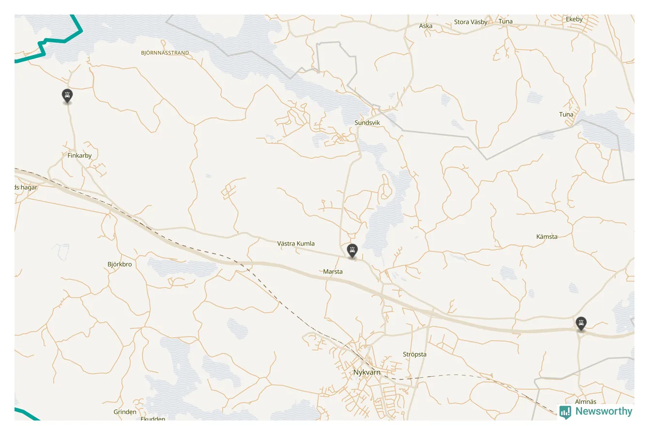Click the Newsworthy logo icon
649x435 pixels.
click(x=565, y=412)
